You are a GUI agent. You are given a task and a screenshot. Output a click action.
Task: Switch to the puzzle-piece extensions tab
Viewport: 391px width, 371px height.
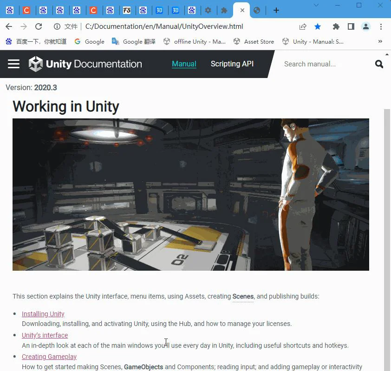pos(224,10)
